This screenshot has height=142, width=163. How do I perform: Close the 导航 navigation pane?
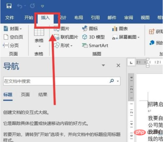(x=118, y=65)
